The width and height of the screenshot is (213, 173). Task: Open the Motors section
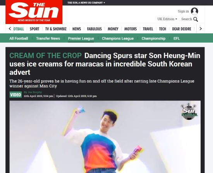pyautogui.click(x=131, y=29)
